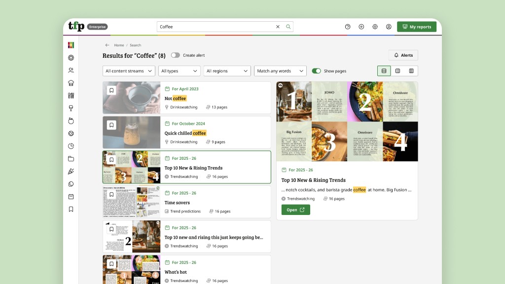Bookmark the What's hot result
This screenshot has width=505, height=284.
click(111, 264)
